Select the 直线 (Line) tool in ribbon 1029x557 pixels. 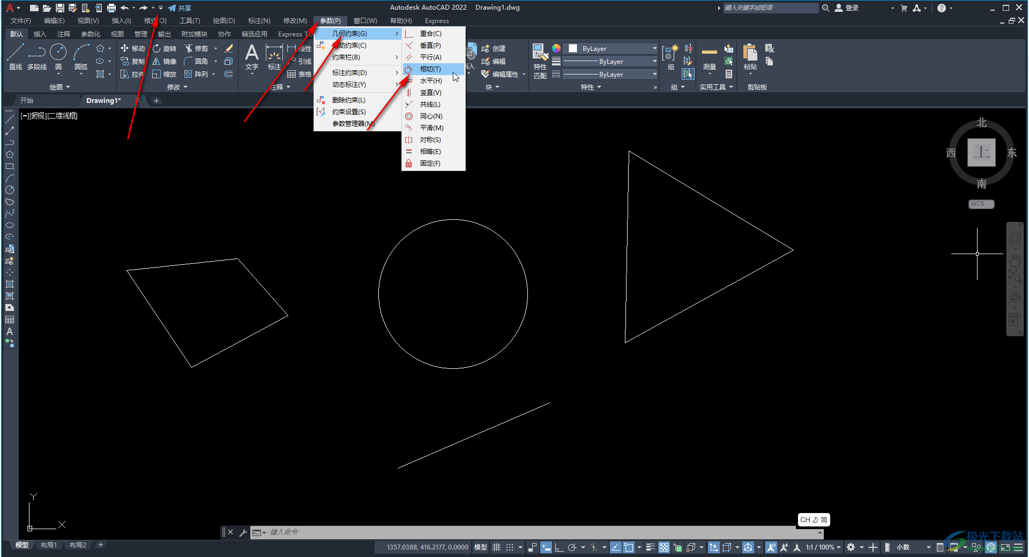click(x=15, y=57)
